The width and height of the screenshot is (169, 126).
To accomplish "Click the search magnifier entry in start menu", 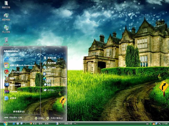I will tap(48, 85).
